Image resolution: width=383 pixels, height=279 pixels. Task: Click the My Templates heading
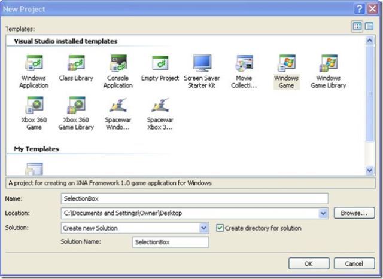coord(37,149)
